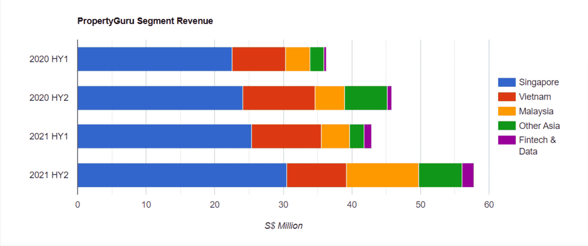Screen dimensions: 588x246
Task: Click the S$ Million axis title
Action: tap(283, 226)
